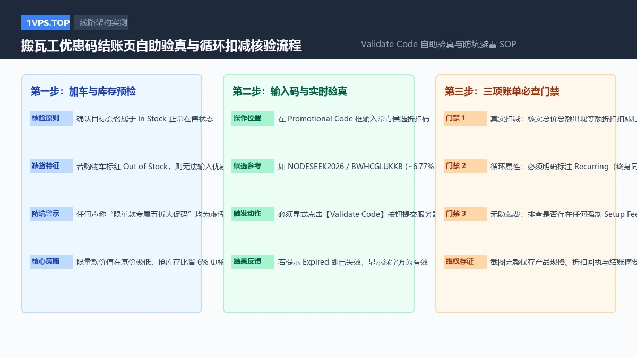Click text 确认目标套餐属于 In Stock 正常在售状态

tap(145, 119)
